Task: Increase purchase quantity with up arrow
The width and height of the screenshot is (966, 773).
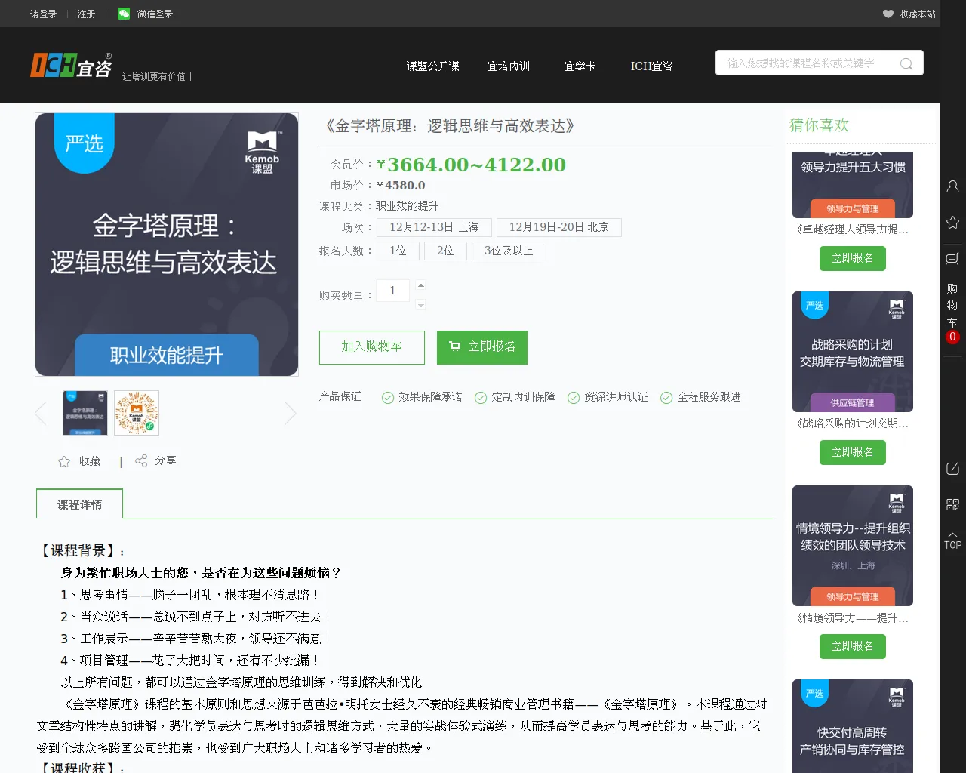Action: tap(421, 285)
